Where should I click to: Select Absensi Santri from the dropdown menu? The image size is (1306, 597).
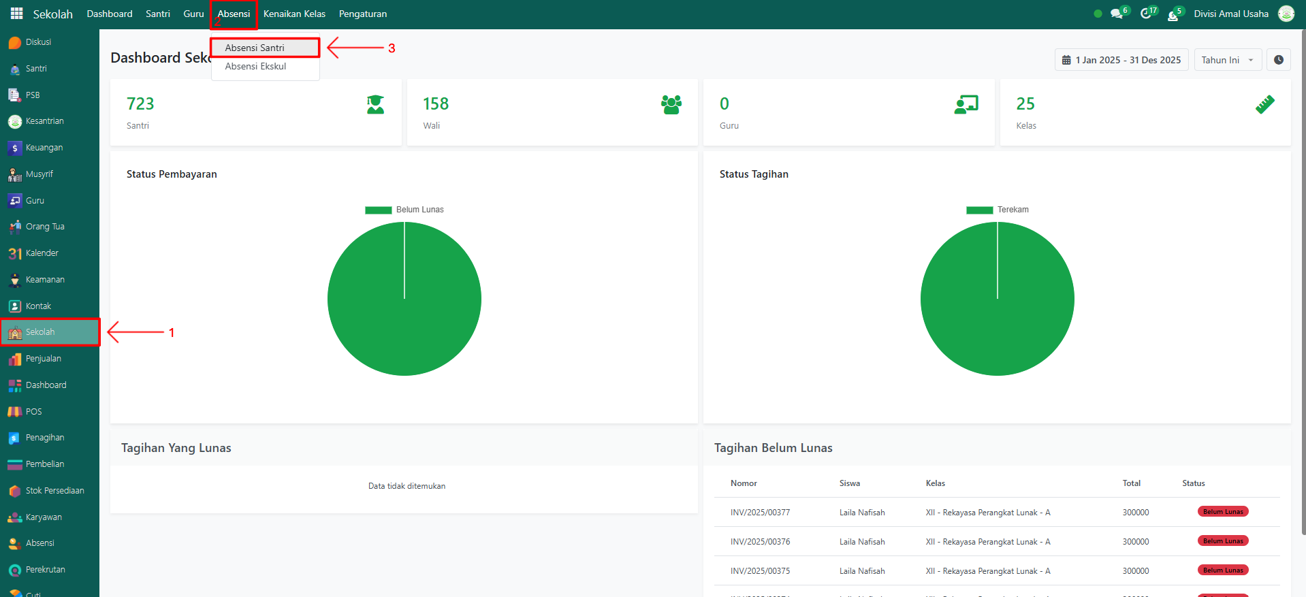click(x=255, y=48)
